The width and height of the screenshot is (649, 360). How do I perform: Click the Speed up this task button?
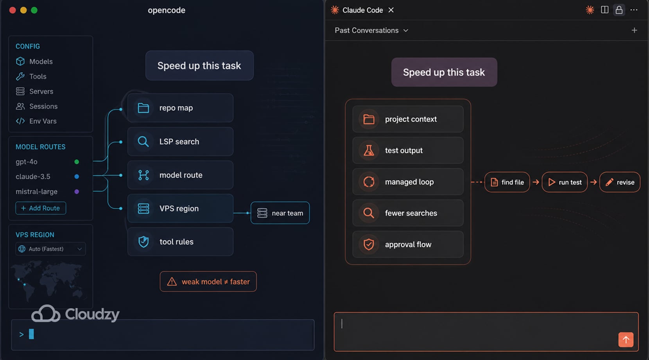199,66
